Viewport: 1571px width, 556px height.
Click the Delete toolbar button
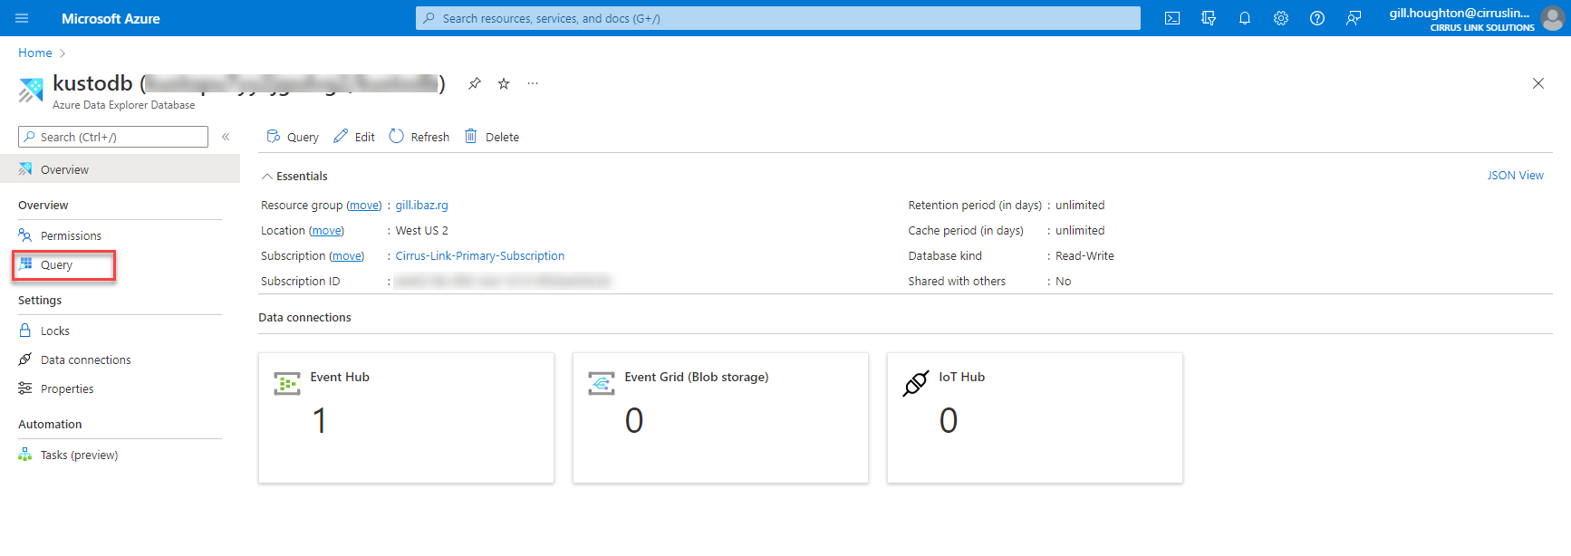pos(492,137)
